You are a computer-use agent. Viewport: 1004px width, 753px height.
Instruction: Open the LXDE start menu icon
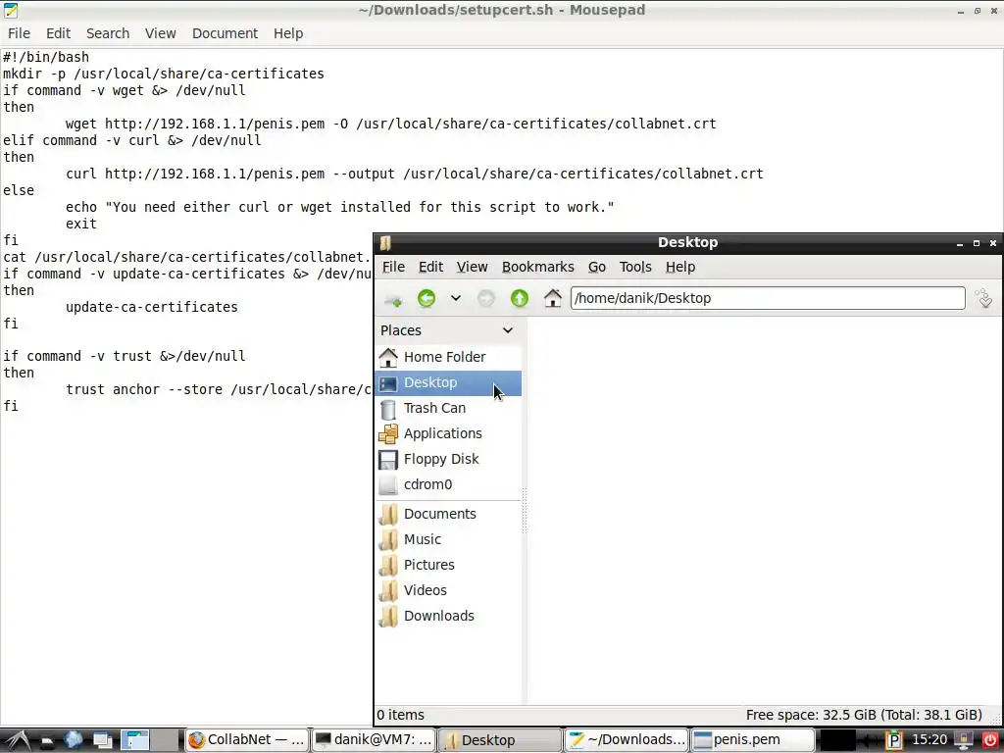coord(17,740)
